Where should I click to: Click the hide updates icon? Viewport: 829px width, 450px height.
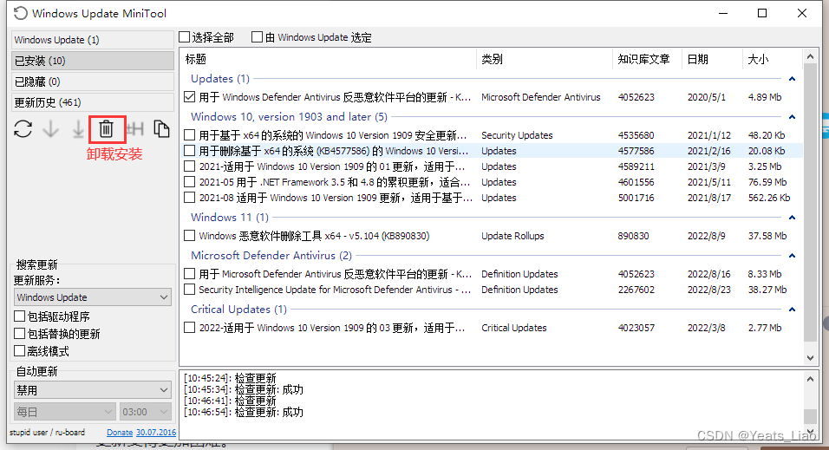click(135, 128)
